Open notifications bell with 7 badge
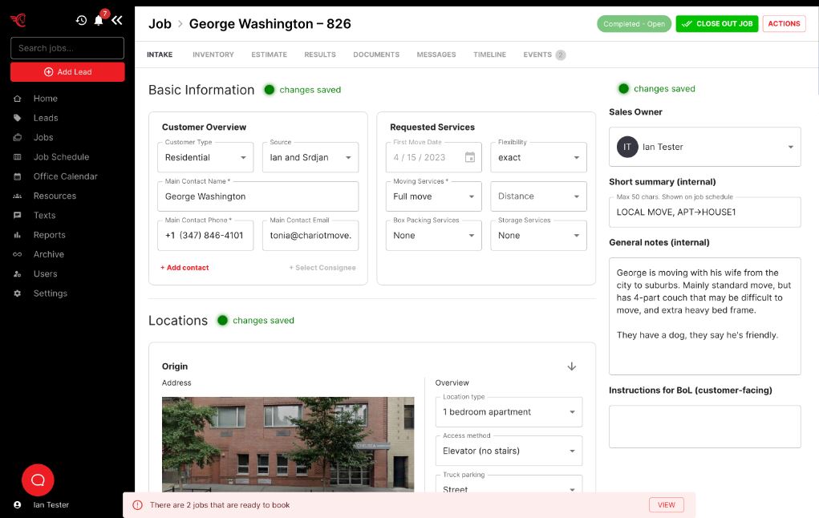Screen dimensions: 819x518 99,20
